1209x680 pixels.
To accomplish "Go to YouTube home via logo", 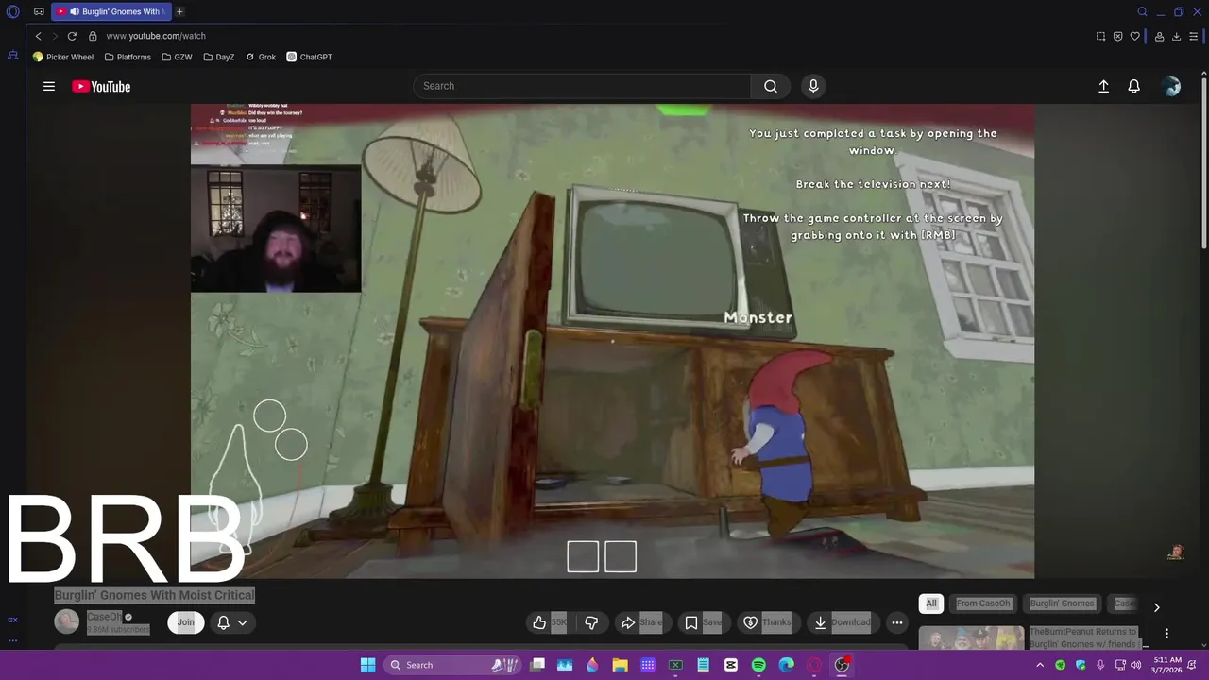I will (x=101, y=86).
